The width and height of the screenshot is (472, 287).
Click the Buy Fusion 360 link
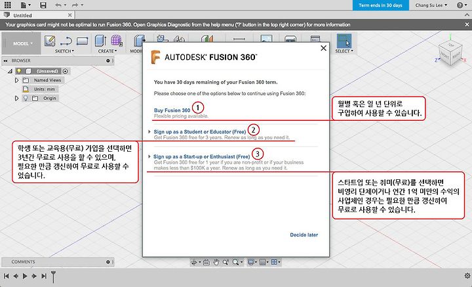point(172,110)
